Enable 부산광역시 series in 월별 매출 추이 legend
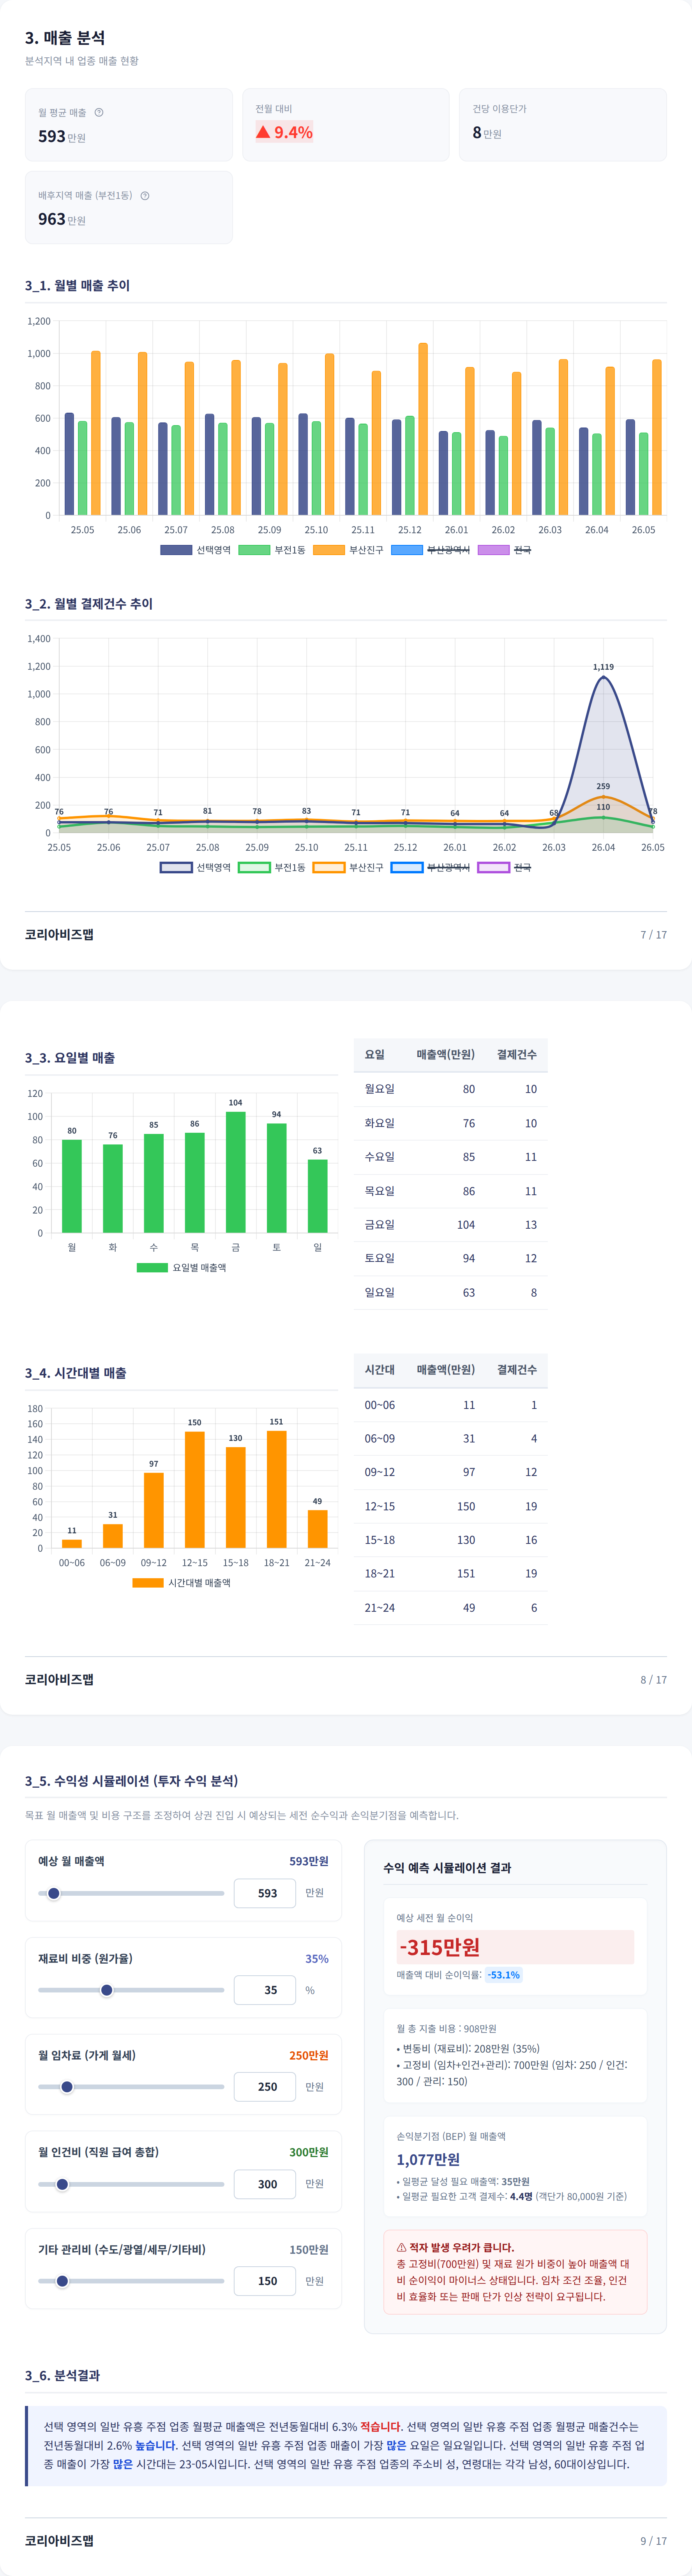The height and width of the screenshot is (2576, 692). click(431, 550)
